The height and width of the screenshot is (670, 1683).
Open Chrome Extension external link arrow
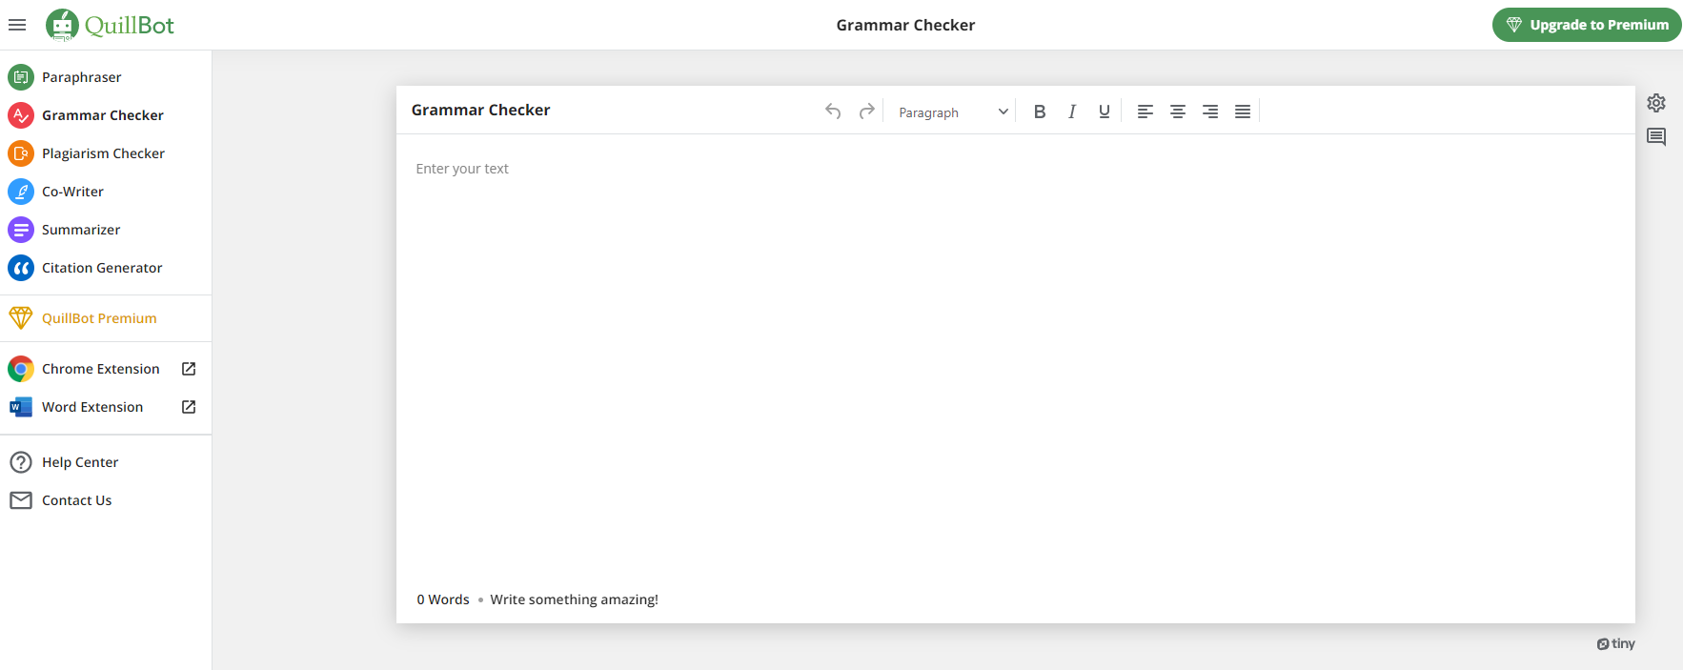click(189, 369)
